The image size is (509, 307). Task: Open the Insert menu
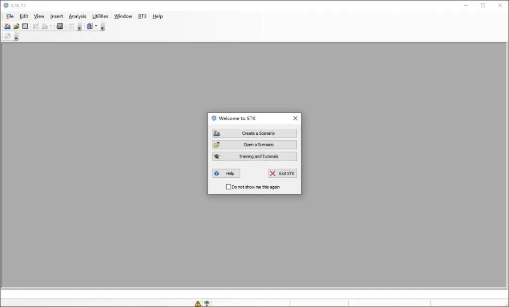[x=57, y=16]
